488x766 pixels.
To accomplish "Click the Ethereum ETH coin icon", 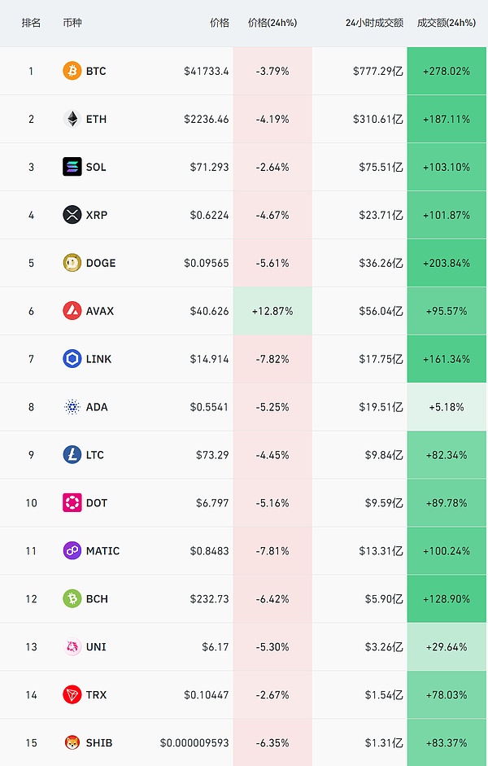I will click(72, 119).
